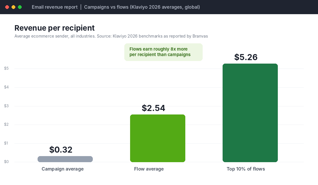Screen dimensions: 318x185
Task: Click the red close window dot
Action: coord(7,7)
